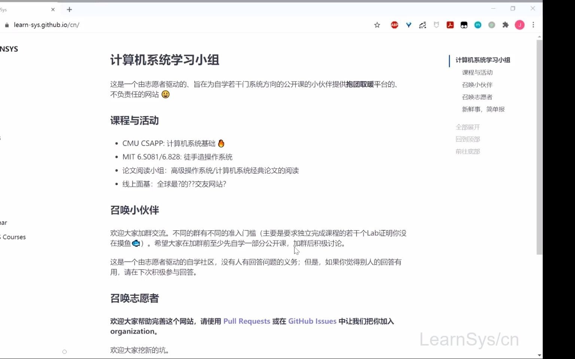Screen dimensions: 575x359
Task: Close the current Sys tab
Action: coord(53,10)
